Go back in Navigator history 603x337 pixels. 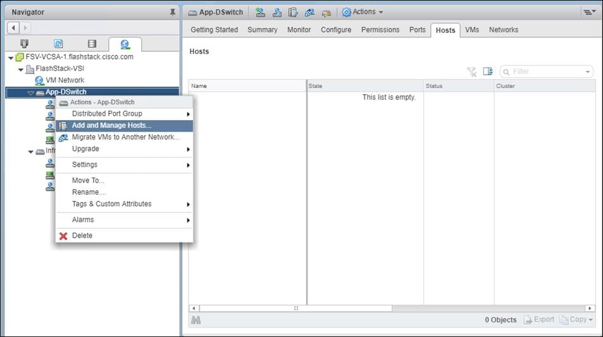(x=13, y=28)
